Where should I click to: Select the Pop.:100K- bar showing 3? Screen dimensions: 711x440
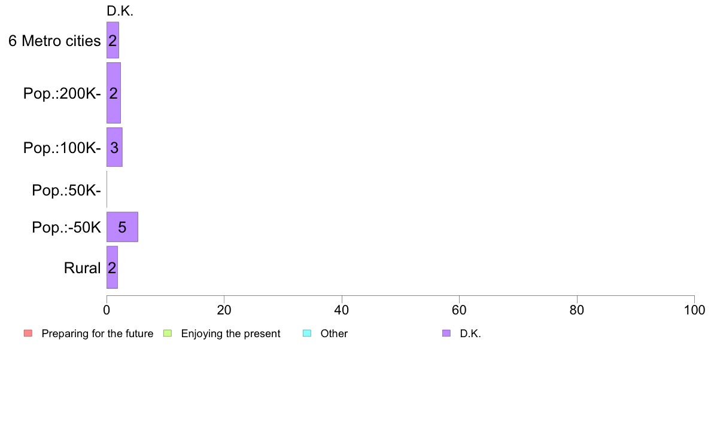point(115,147)
